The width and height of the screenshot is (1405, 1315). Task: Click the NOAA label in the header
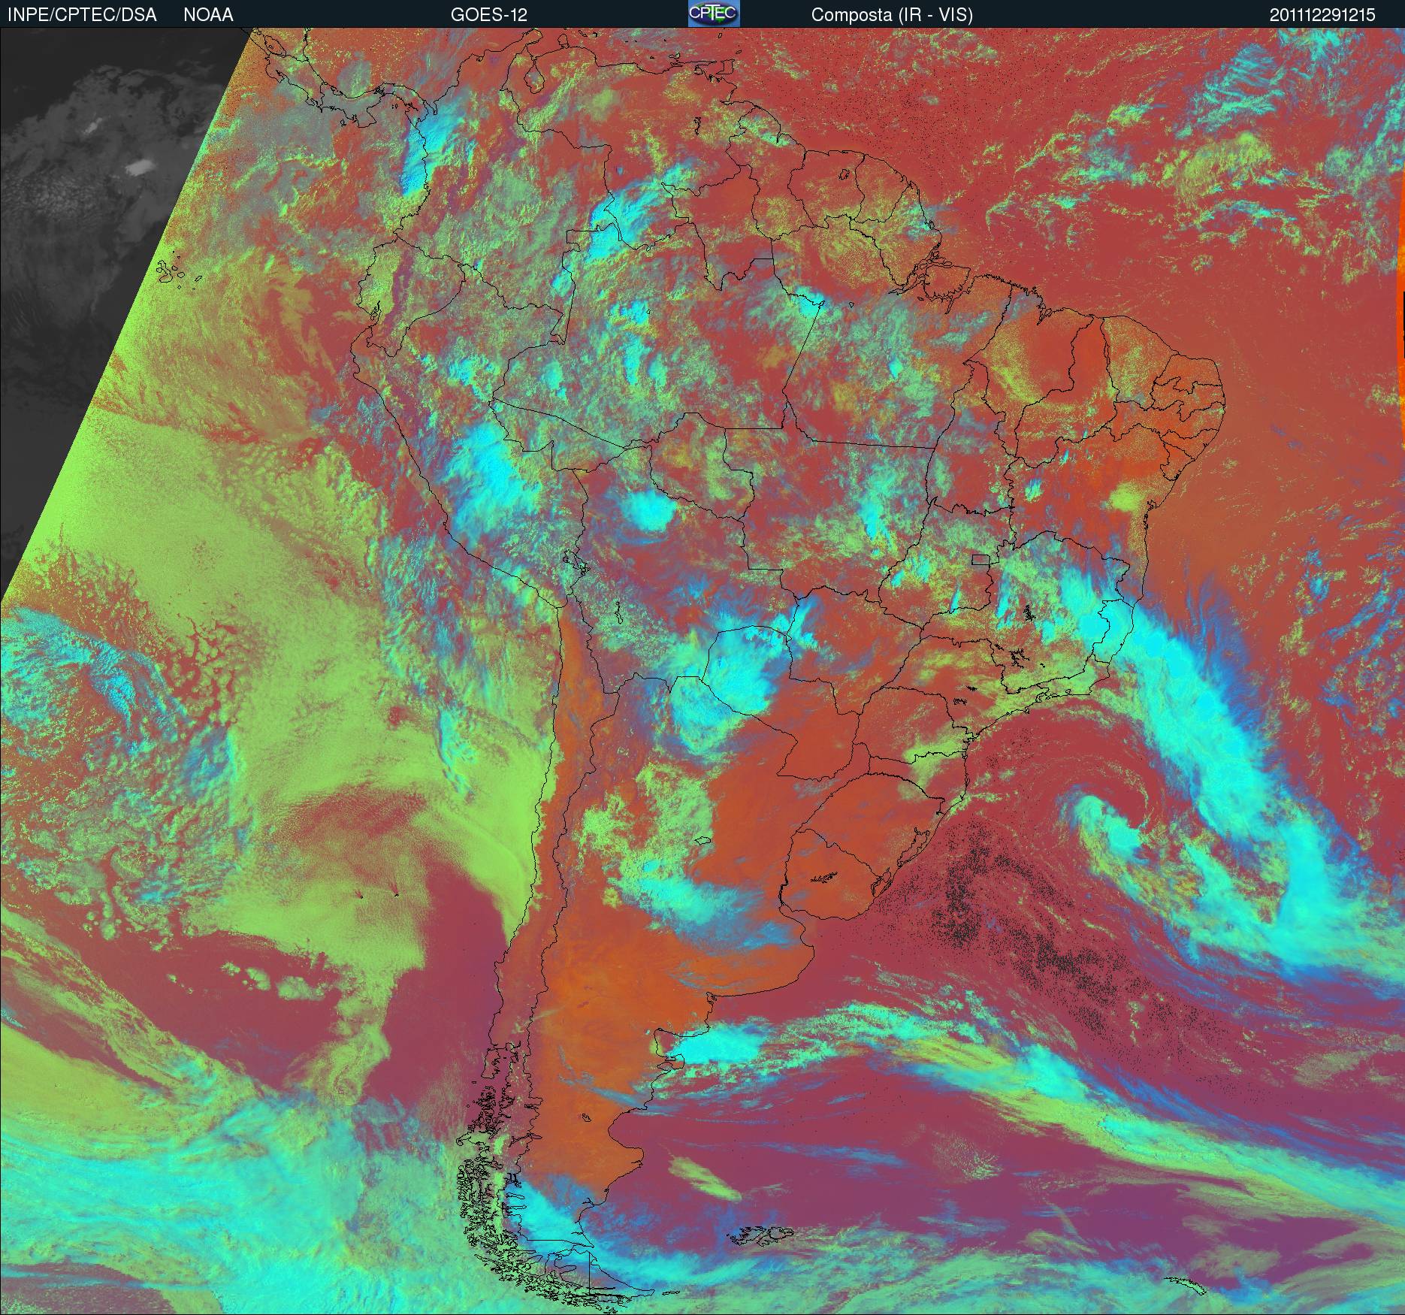coord(208,15)
